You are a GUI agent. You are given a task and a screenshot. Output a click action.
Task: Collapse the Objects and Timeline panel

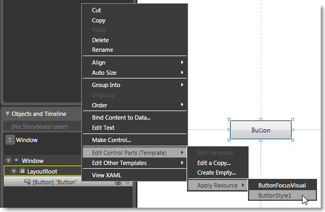pyautogui.click(x=7, y=114)
